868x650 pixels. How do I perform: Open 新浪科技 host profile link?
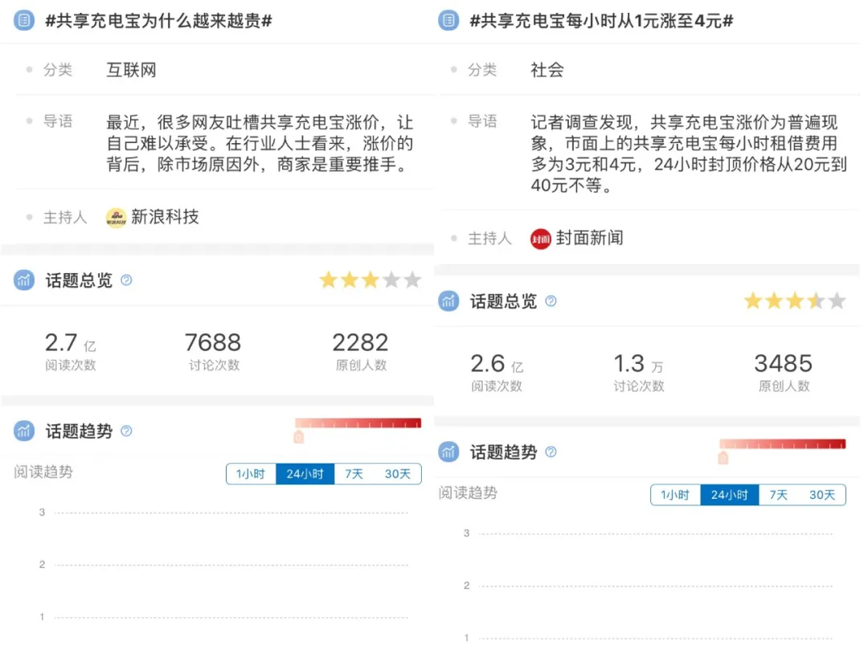point(165,217)
